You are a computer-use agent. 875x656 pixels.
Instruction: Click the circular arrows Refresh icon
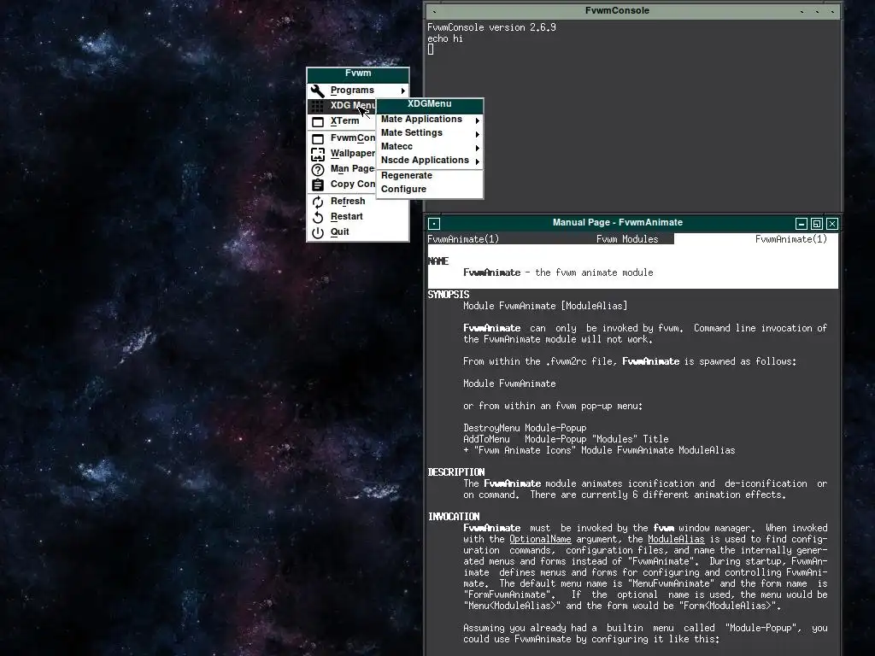(318, 202)
